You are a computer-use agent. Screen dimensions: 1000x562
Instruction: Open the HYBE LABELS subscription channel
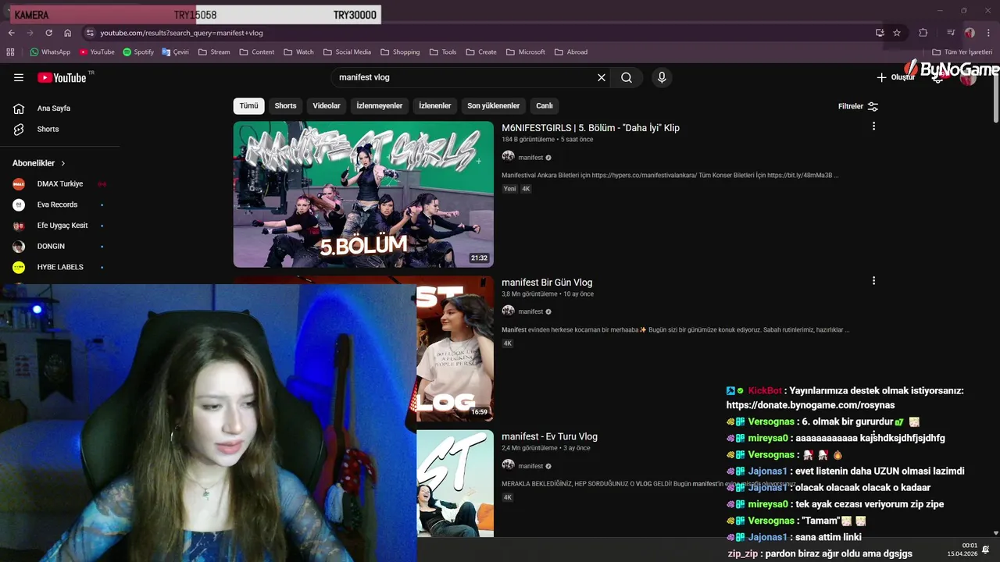(x=60, y=267)
